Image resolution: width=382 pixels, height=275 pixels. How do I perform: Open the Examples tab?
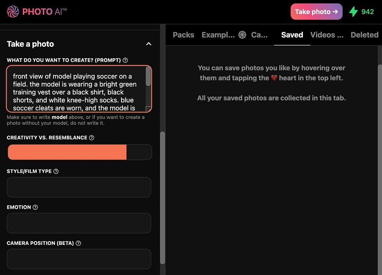(218, 35)
